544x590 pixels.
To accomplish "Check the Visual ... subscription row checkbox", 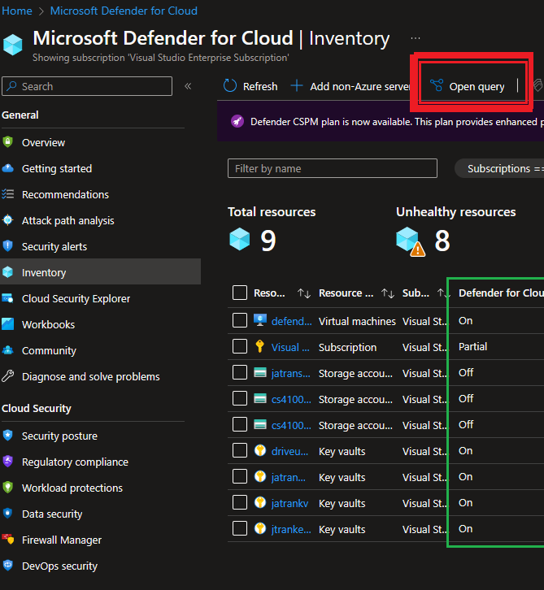I will click(240, 346).
